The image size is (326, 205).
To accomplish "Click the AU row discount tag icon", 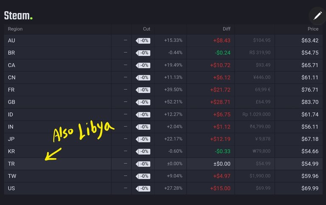I will point(143,41).
